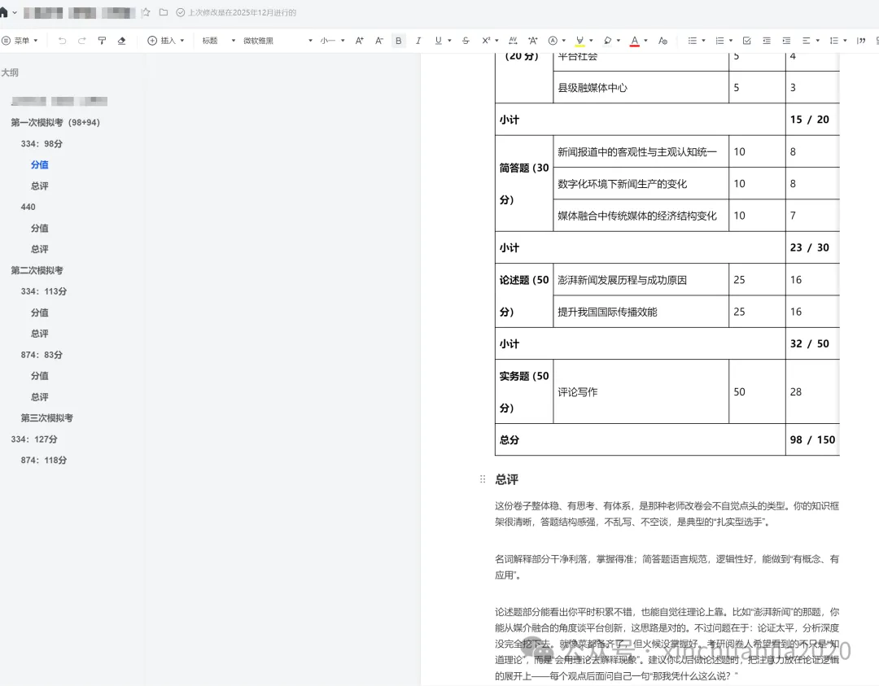
Task: Adjust line spacing with its icon
Action: [x=833, y=41]
